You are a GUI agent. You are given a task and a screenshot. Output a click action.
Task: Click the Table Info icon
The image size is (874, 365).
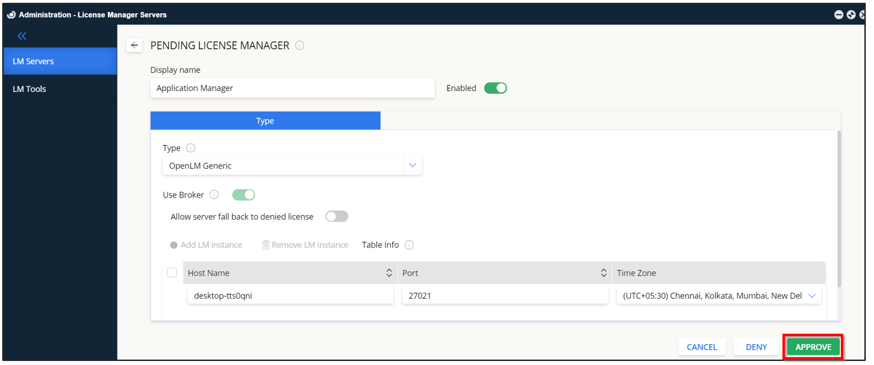(409, 245)
